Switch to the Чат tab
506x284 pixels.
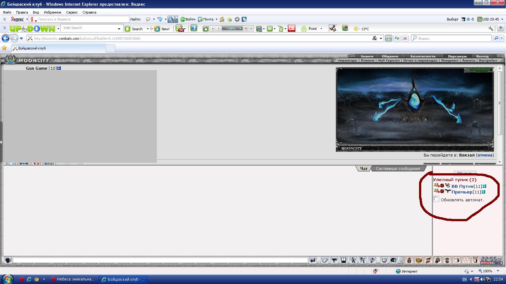click(x=364, y=169)
